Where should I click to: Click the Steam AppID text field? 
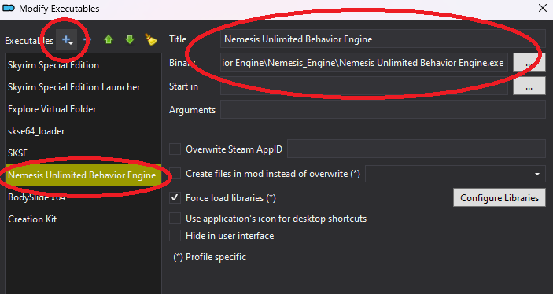pyautogui.click(x=416, y=149)
